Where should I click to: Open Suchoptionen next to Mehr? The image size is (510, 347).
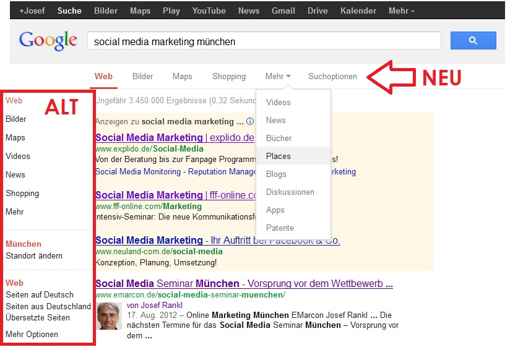tap(332, 76)
